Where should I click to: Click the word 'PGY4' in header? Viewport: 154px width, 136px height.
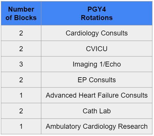click(97, 9)
